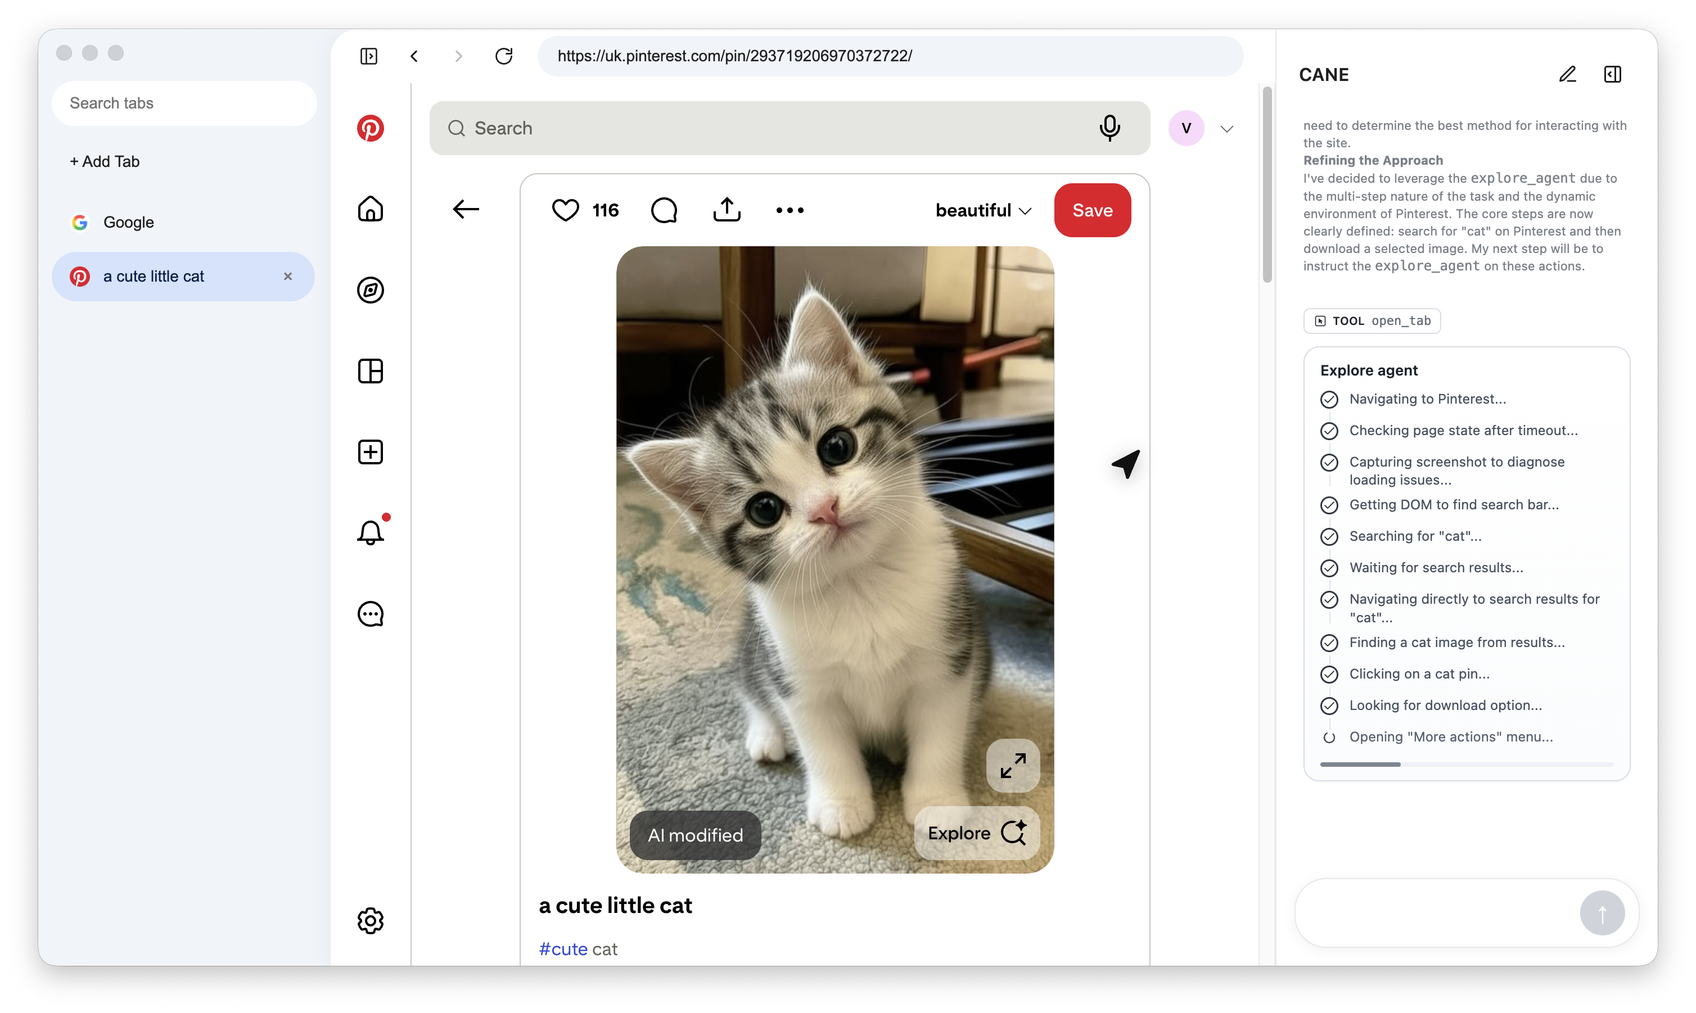Click the heart react icon on pin
Image resolution: width=1696 pixels, height=1013 pixels.
(565, 210)
